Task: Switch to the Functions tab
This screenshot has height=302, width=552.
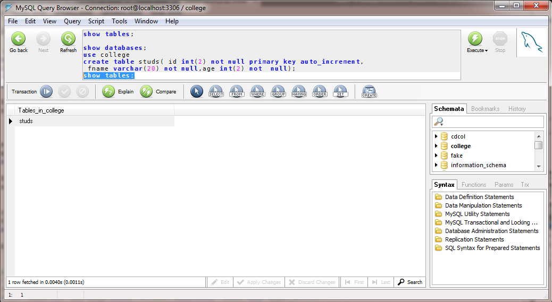Action: click(x=474, y=185)
